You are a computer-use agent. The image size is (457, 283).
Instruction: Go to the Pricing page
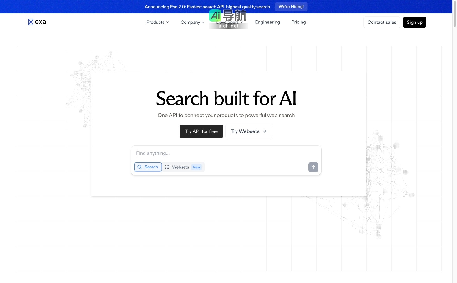(298, 22)
